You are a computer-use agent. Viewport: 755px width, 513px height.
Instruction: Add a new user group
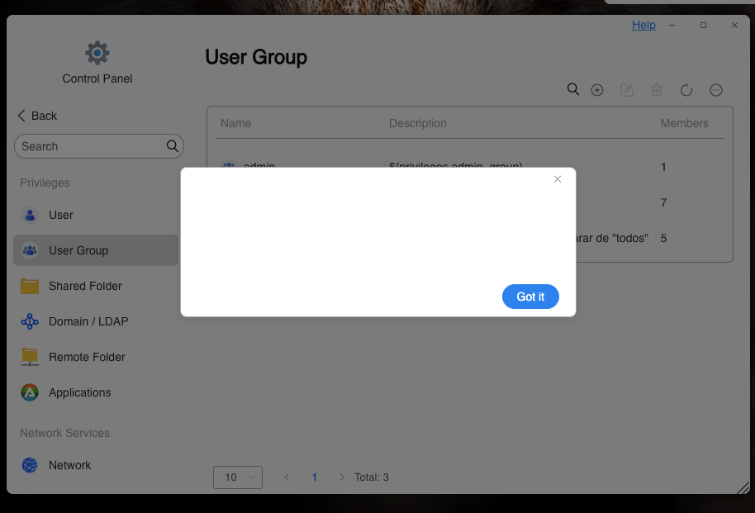pyautogui.click(x=597, y=90)
